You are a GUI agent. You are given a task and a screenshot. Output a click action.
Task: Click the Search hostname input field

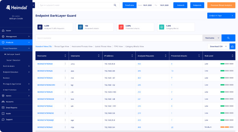point(119,38)
